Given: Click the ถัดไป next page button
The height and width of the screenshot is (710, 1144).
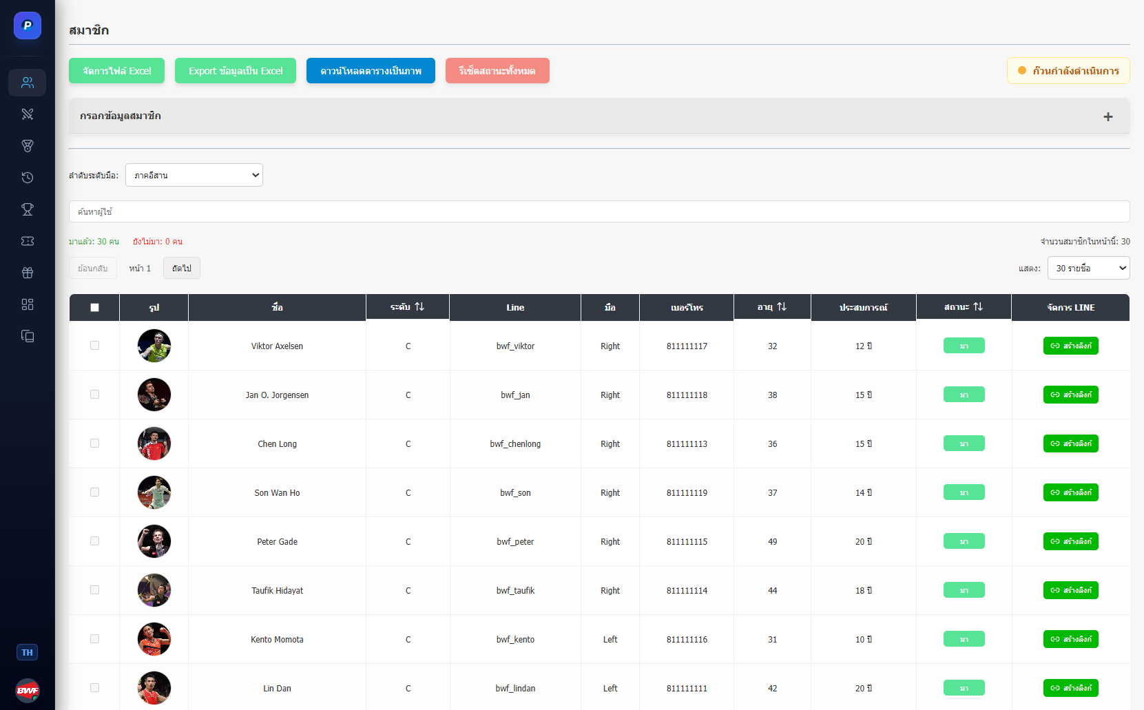Looking at the screenshot, I should click(182, 268).
